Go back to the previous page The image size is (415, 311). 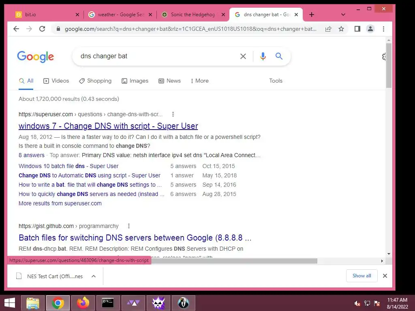(16, 29)
